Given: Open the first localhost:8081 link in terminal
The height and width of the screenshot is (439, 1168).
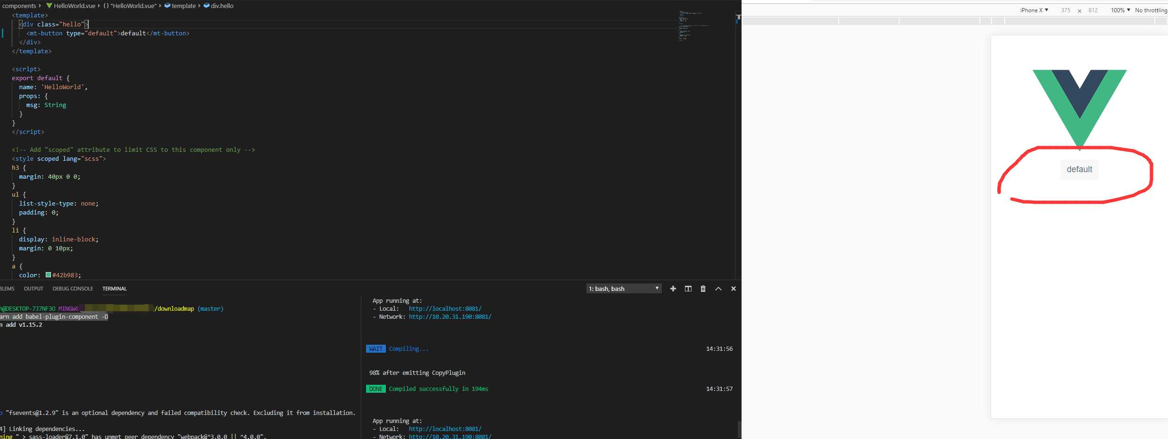Looking at the screenshot, I should tap(445, 309).
